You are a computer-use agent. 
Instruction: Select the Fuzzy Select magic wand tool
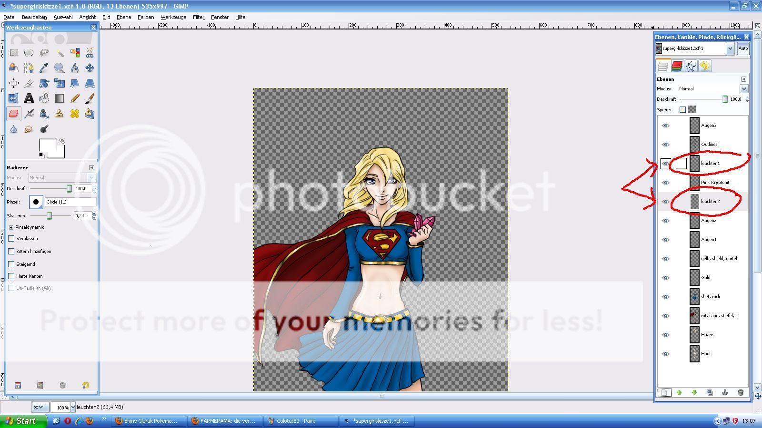60,53
